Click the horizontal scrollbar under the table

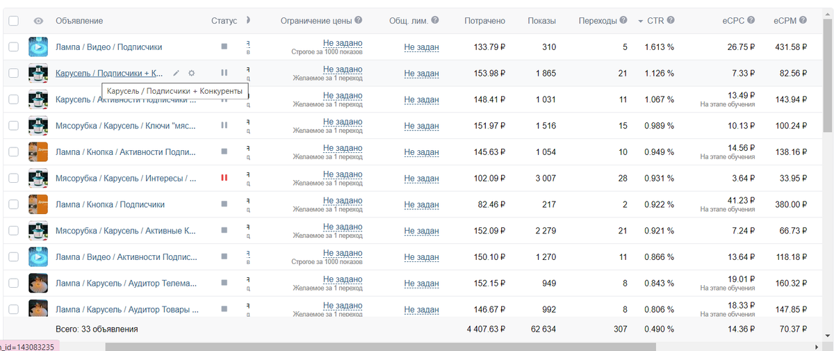tap(381, 345)
